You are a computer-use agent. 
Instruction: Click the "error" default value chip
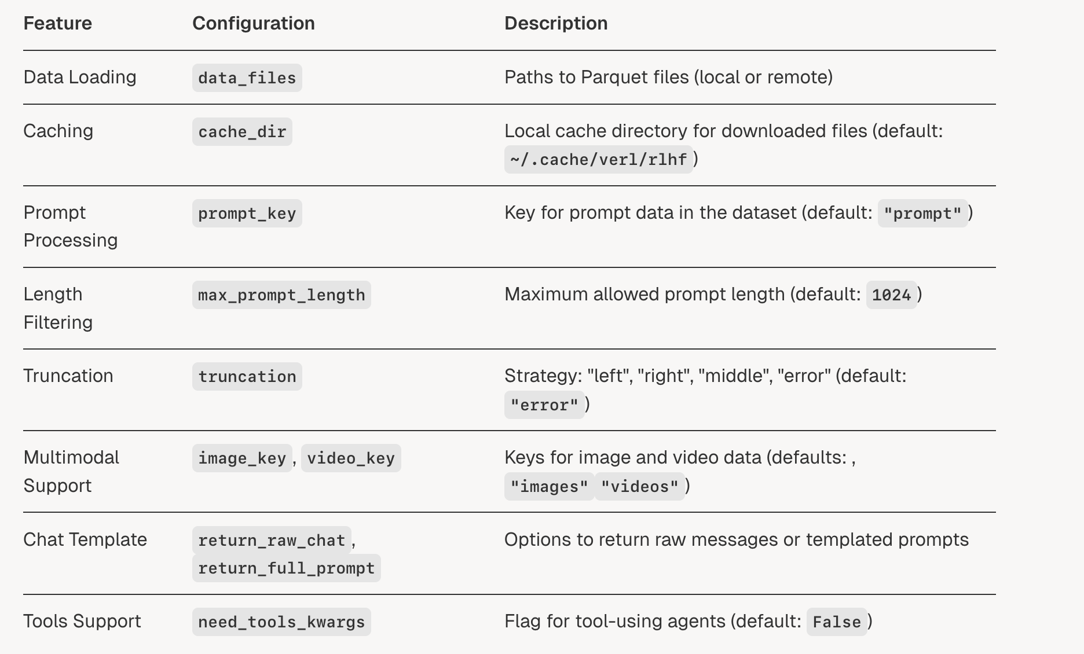tap(544, 405)
